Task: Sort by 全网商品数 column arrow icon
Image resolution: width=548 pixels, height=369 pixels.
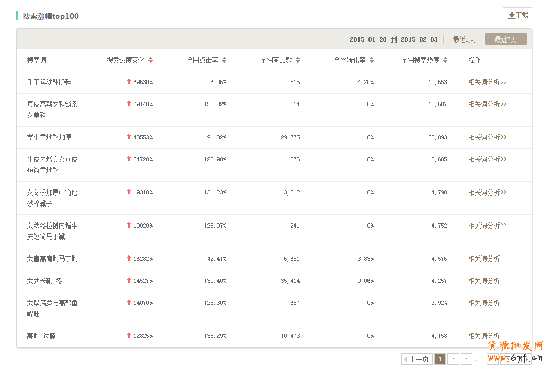Action: click(298, 60)
